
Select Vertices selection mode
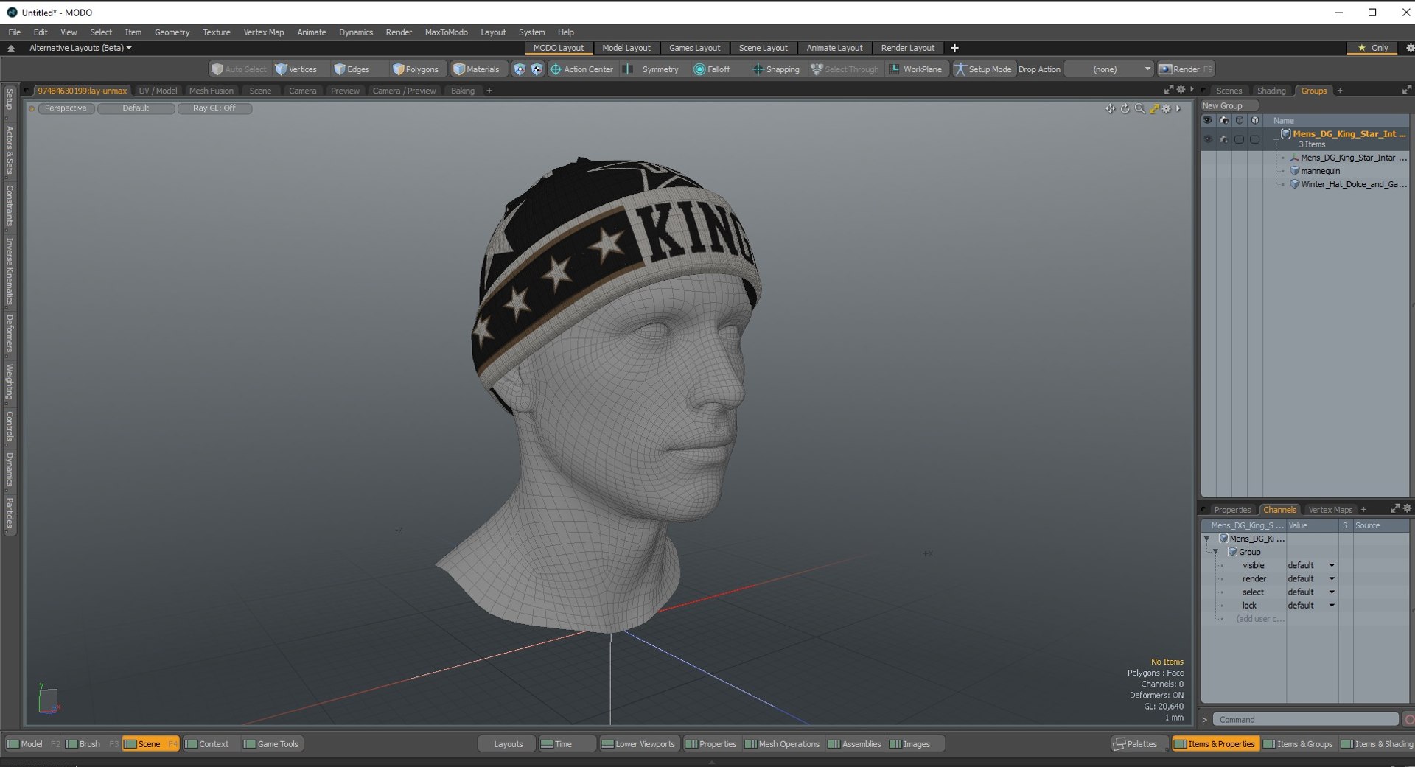click(x=296, y=69)
